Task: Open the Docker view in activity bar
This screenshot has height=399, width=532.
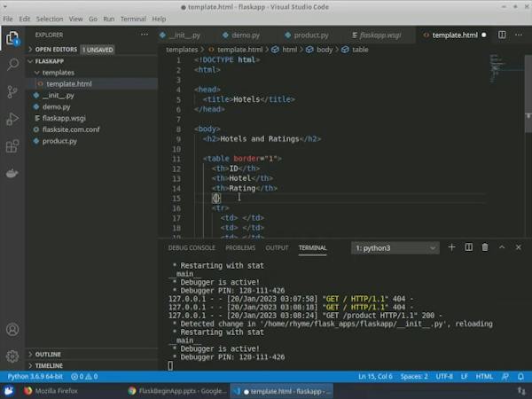Action: tap(12, 174)
